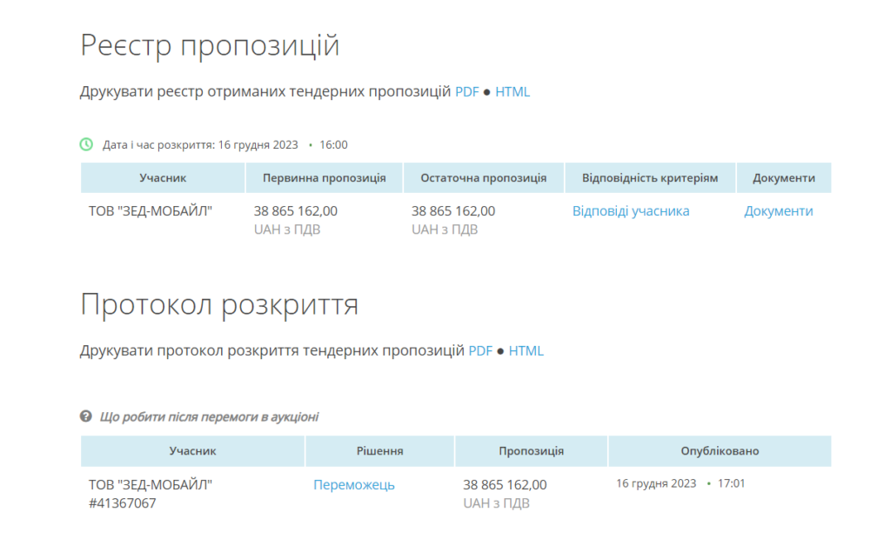
Task: Select the Учасник column header in registry table
Action: (162, 177)
